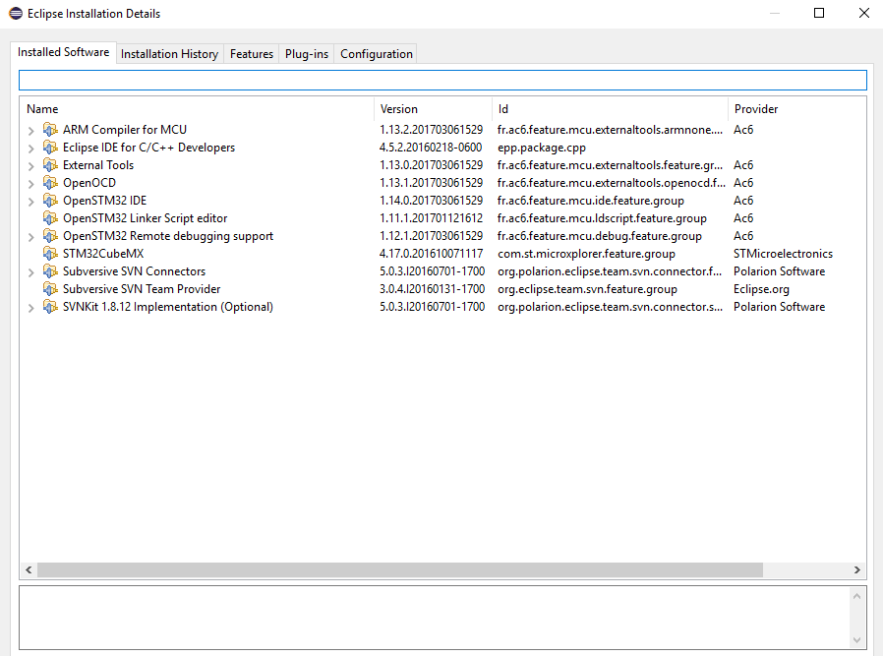Click the ARM Compiler for MCU feature icon

tap(50, 130)
